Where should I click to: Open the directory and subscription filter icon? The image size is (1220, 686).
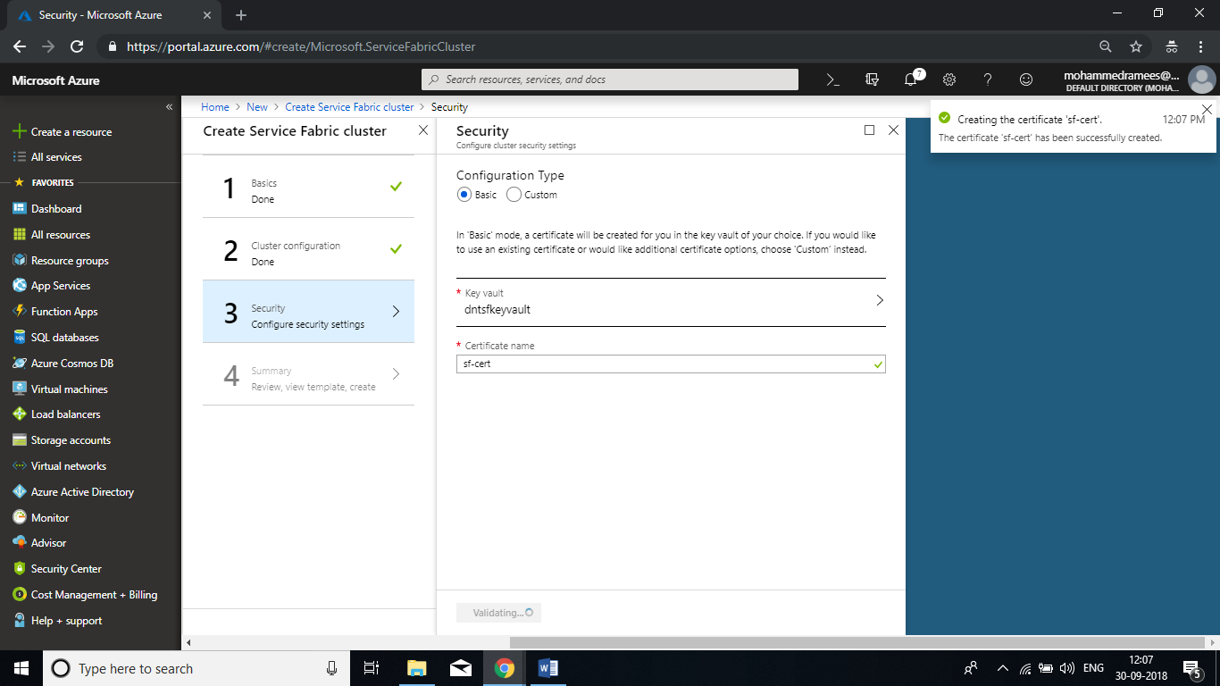click(x=873, y=79)
